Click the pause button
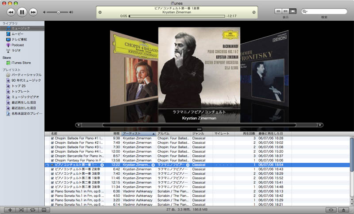The image size is (354, 214). pyautogui.click(x=22, y=12)
